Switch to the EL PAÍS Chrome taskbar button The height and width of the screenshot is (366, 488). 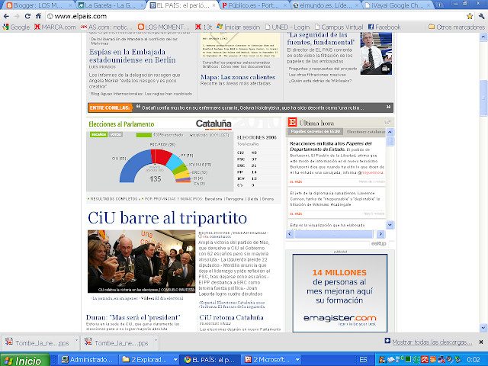pos(211,360)
